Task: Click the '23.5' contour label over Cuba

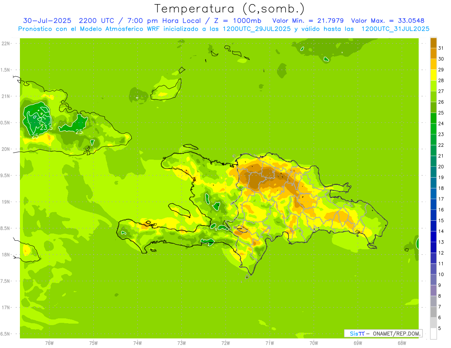Action: [46, 128]
